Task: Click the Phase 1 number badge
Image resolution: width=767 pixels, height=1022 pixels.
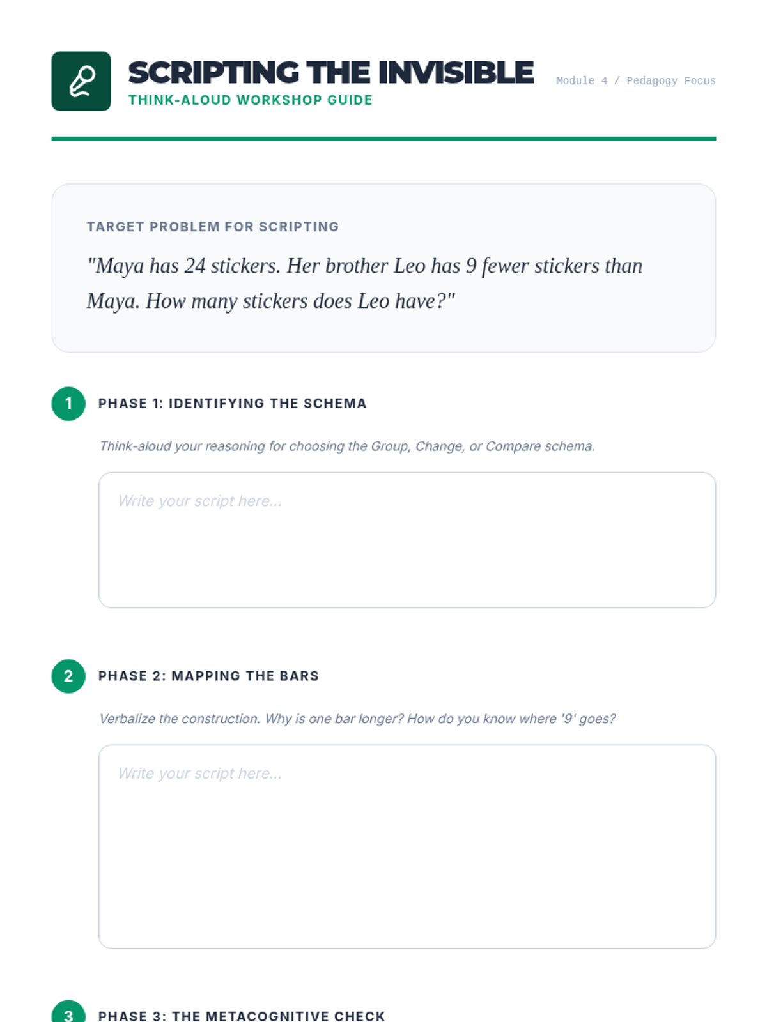Action: (x=68, y=404)
